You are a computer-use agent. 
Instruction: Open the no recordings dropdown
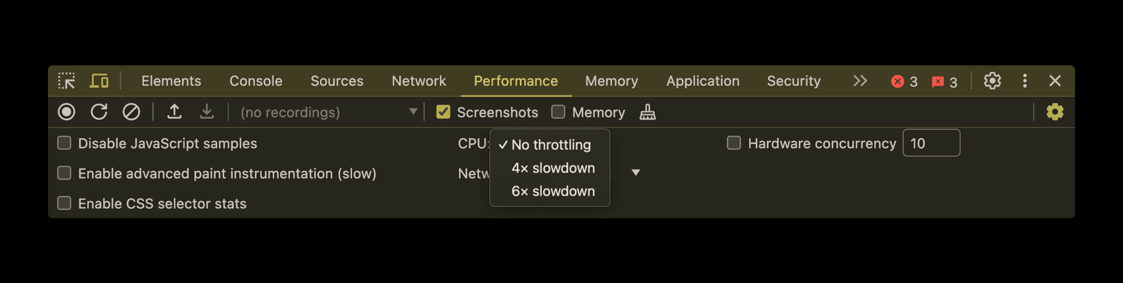click(329, 112)
